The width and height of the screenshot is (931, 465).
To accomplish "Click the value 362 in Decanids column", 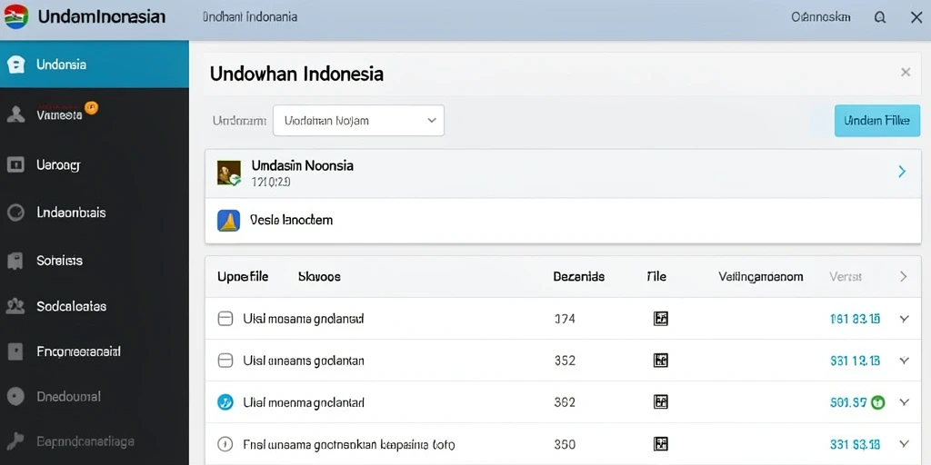I will pos(565,402).
